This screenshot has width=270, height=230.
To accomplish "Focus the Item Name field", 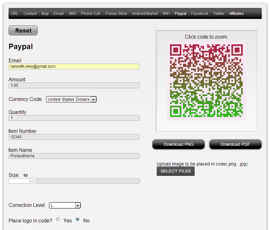I will [74, 156].
